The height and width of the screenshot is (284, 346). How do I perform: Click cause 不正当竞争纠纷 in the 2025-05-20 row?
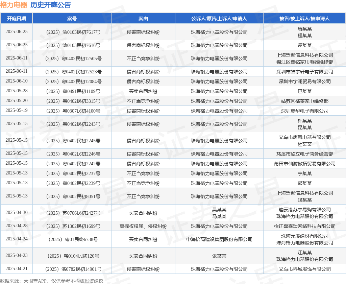pyautogui.click(x=143, y=101)
